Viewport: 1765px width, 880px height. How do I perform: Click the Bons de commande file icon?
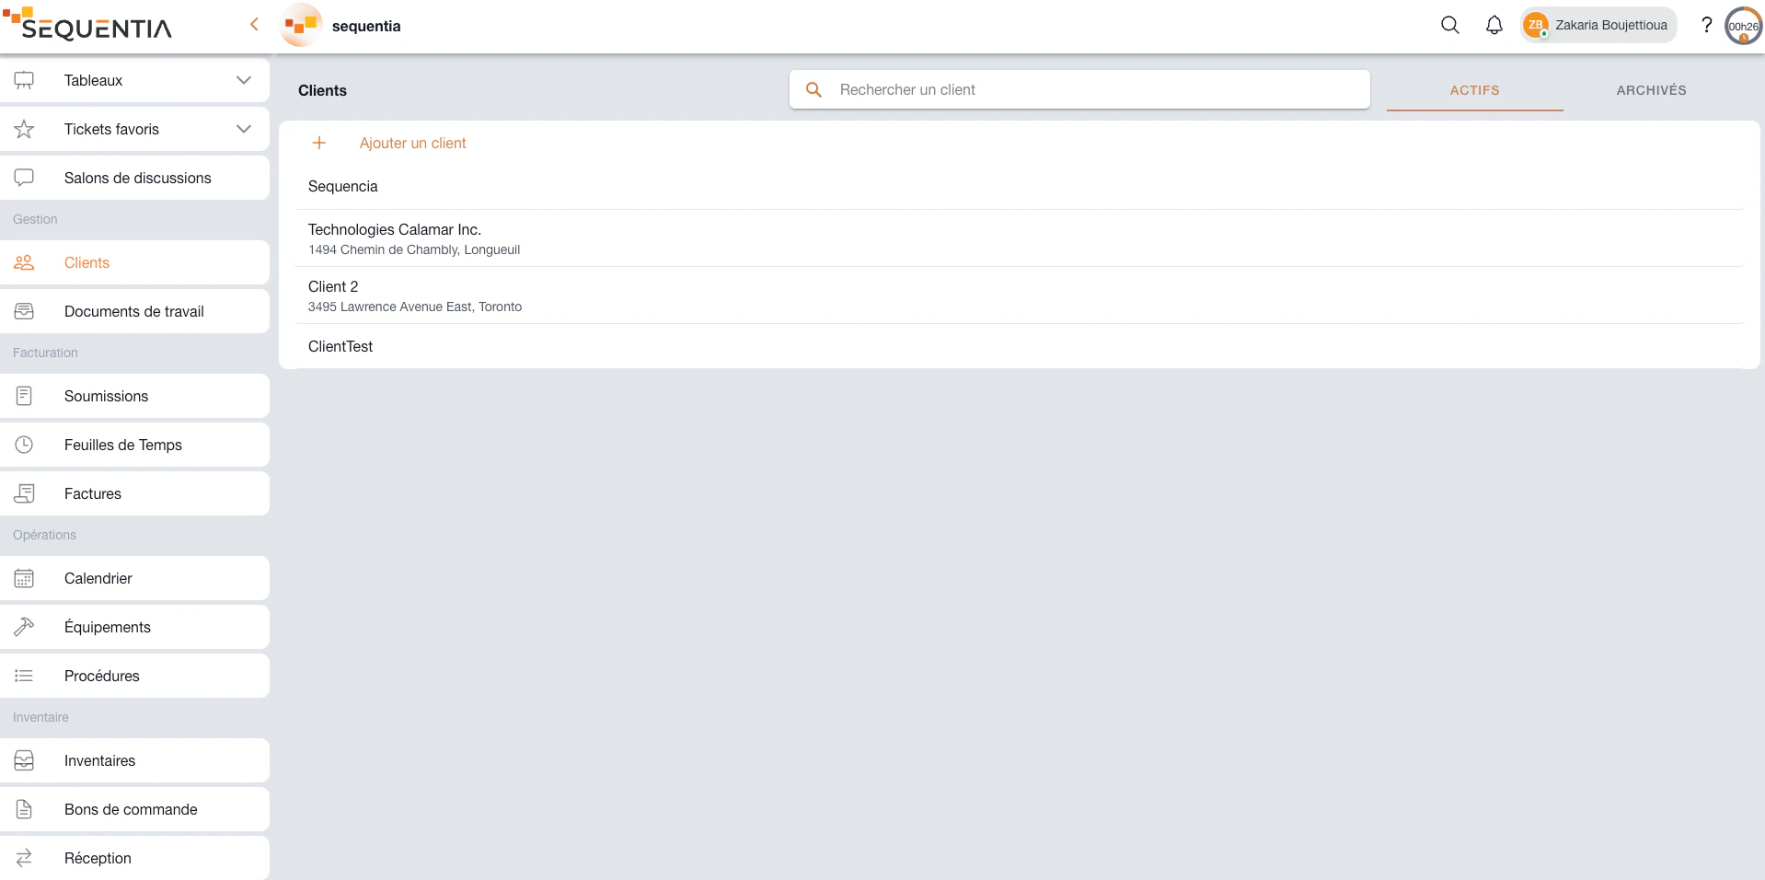[24, 809]
